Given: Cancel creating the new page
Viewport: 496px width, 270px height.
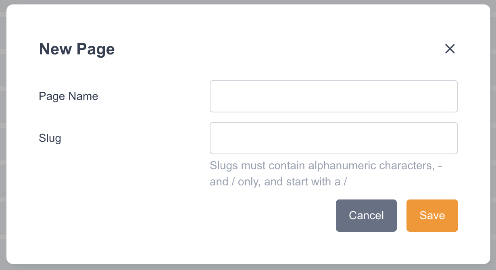Looking at the screenshot, I should [x=366, y=216].
